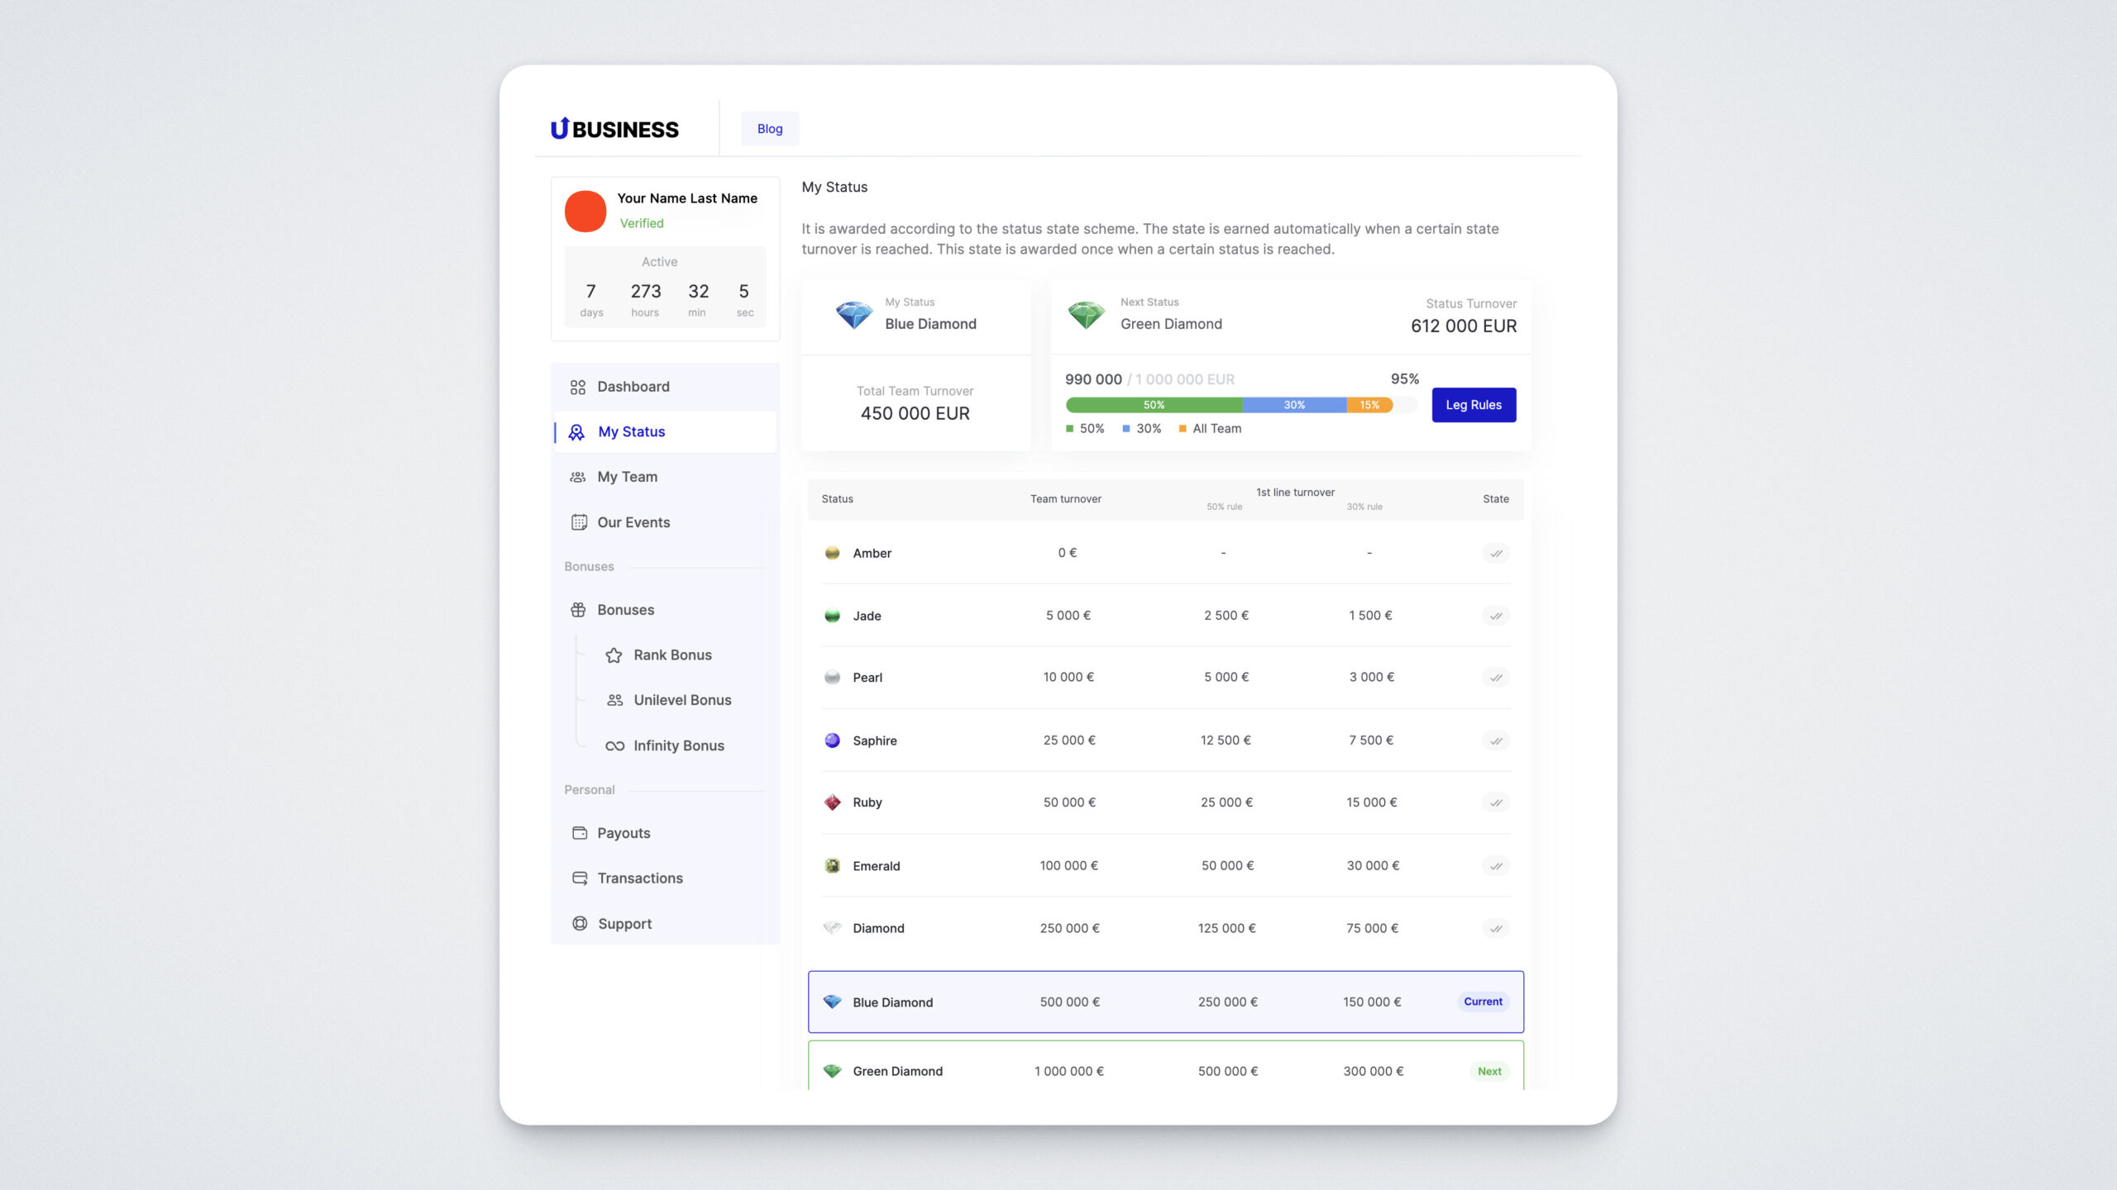Click the green 50% progress bar segment
2117x1190 pixels.
point(1154,405)
